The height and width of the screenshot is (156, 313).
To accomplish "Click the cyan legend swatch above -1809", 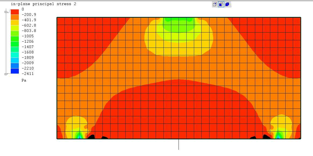I will 15,55.
